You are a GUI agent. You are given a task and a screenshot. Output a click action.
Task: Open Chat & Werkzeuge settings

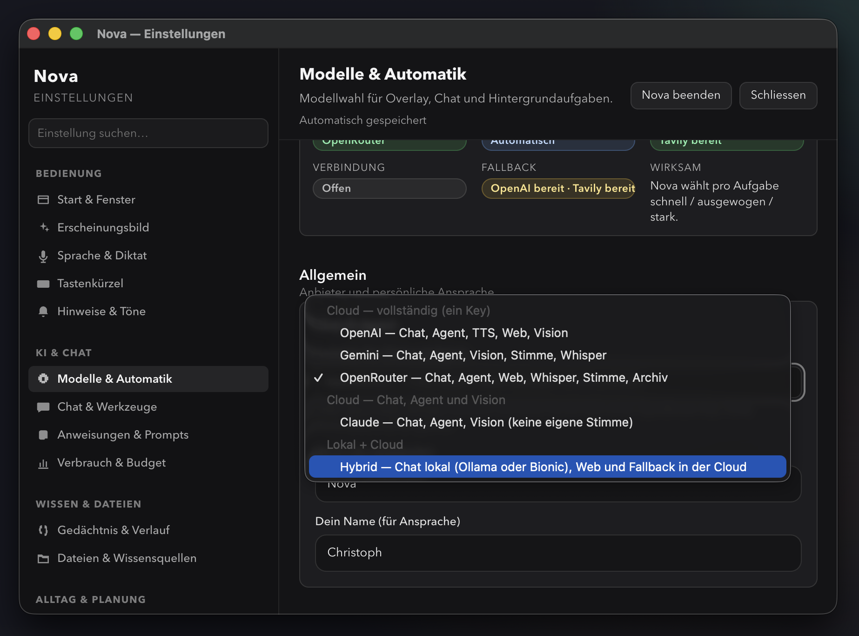148,407
